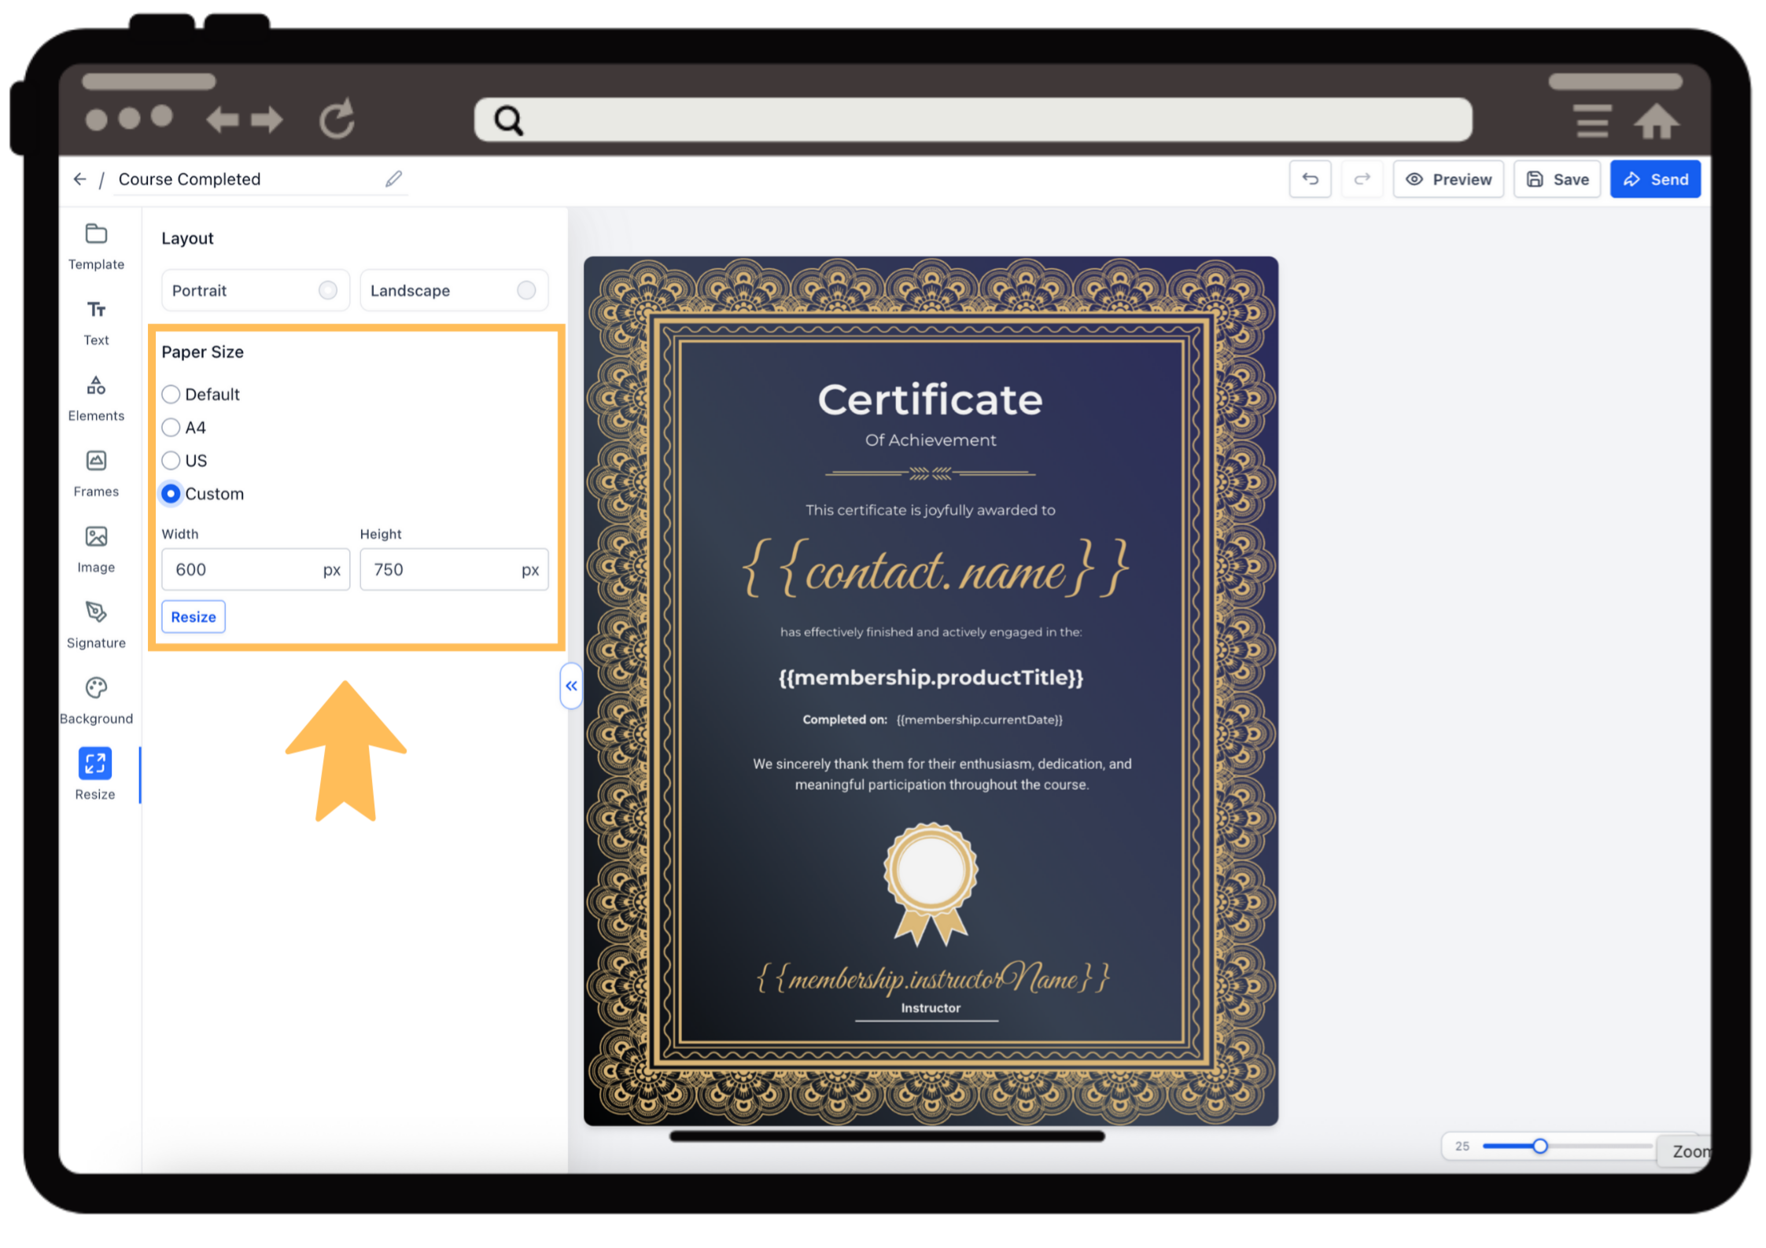1766x1248 pixels.
Task: Choose US paper size
Action: [171, 460]
